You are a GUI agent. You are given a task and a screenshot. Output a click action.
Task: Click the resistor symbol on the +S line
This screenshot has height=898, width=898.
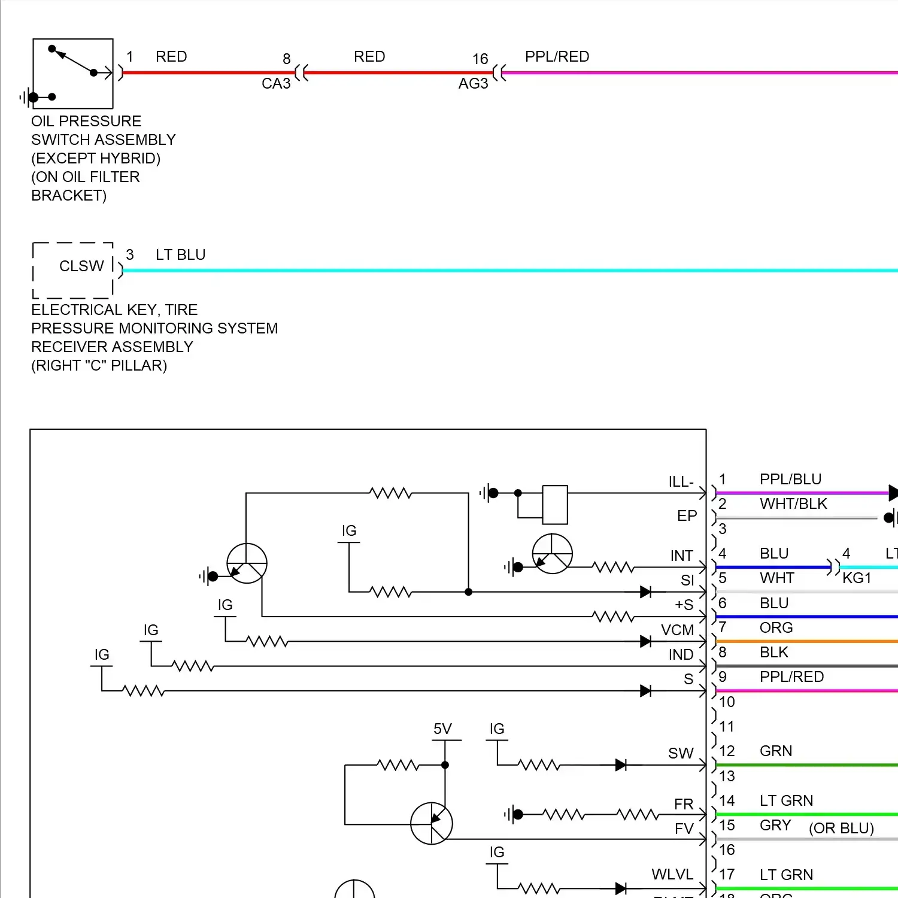point(612,617)
